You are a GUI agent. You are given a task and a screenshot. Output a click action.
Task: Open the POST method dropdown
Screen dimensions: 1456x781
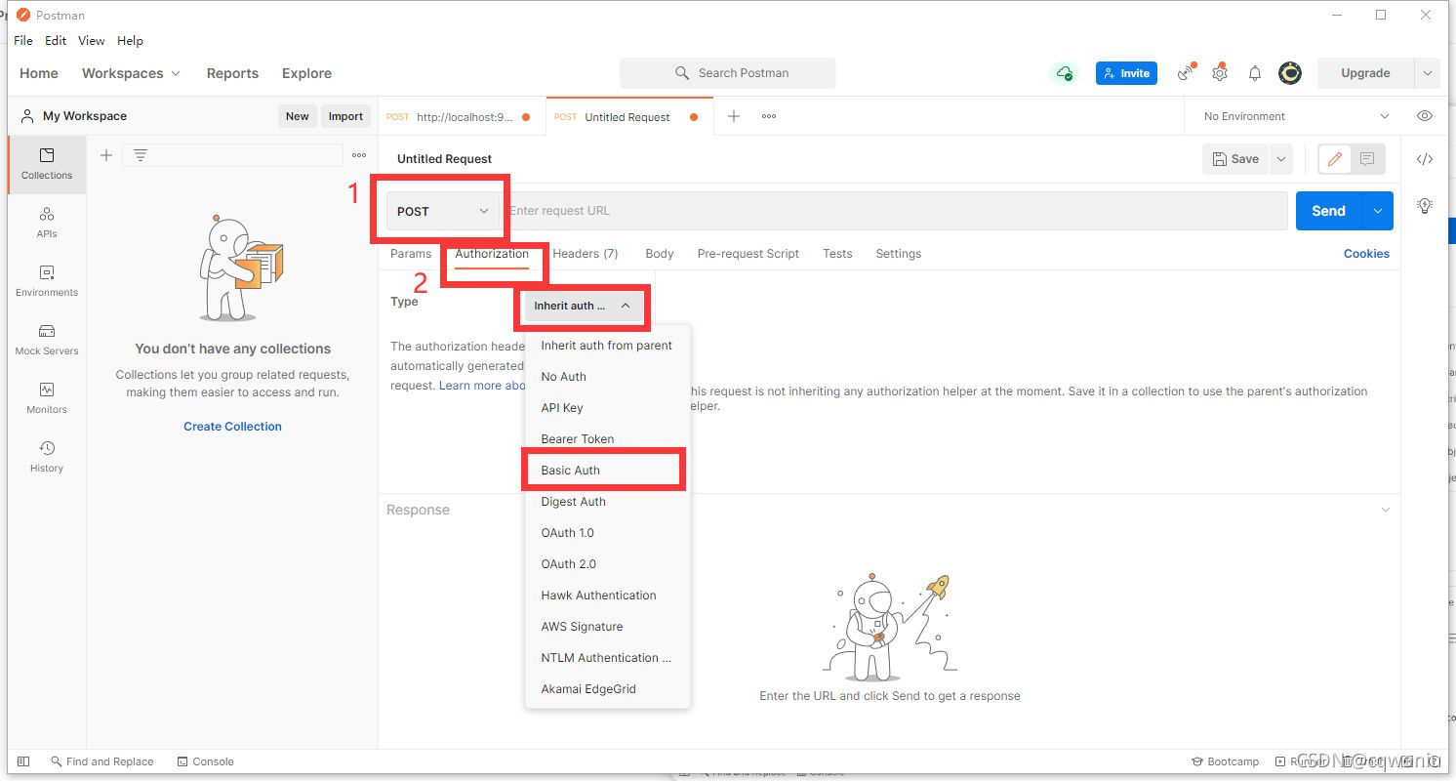coord(443,211)
